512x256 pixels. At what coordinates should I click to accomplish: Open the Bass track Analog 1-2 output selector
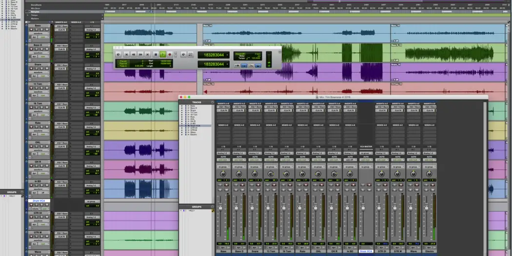click(x=92, y=29)
